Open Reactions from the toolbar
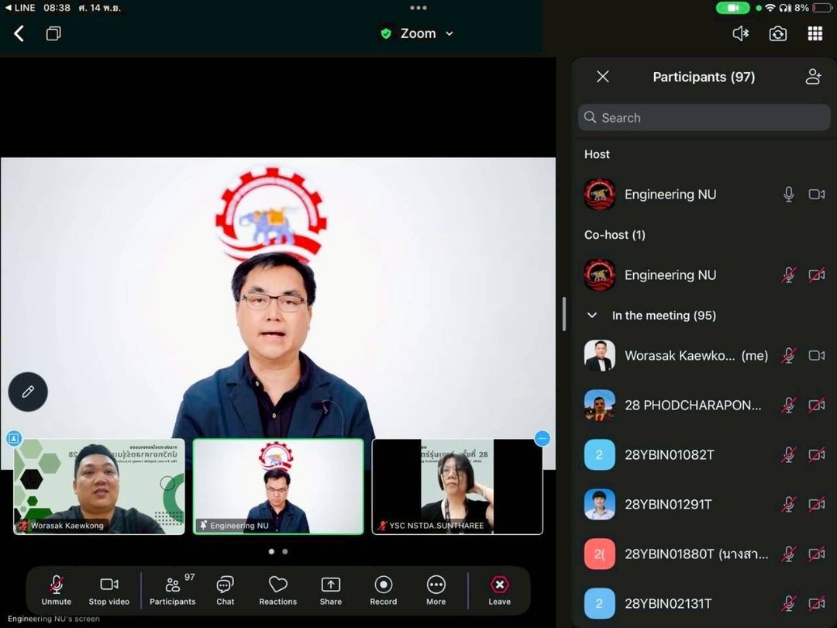This screenshot has height=628, width=837. (x=277, y=591)
